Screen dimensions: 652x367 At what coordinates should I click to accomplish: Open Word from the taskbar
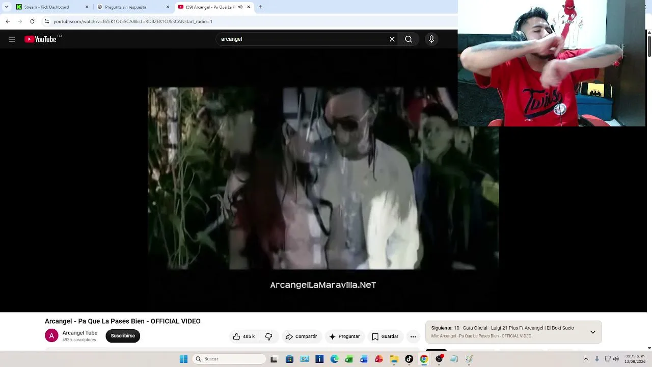364,359
